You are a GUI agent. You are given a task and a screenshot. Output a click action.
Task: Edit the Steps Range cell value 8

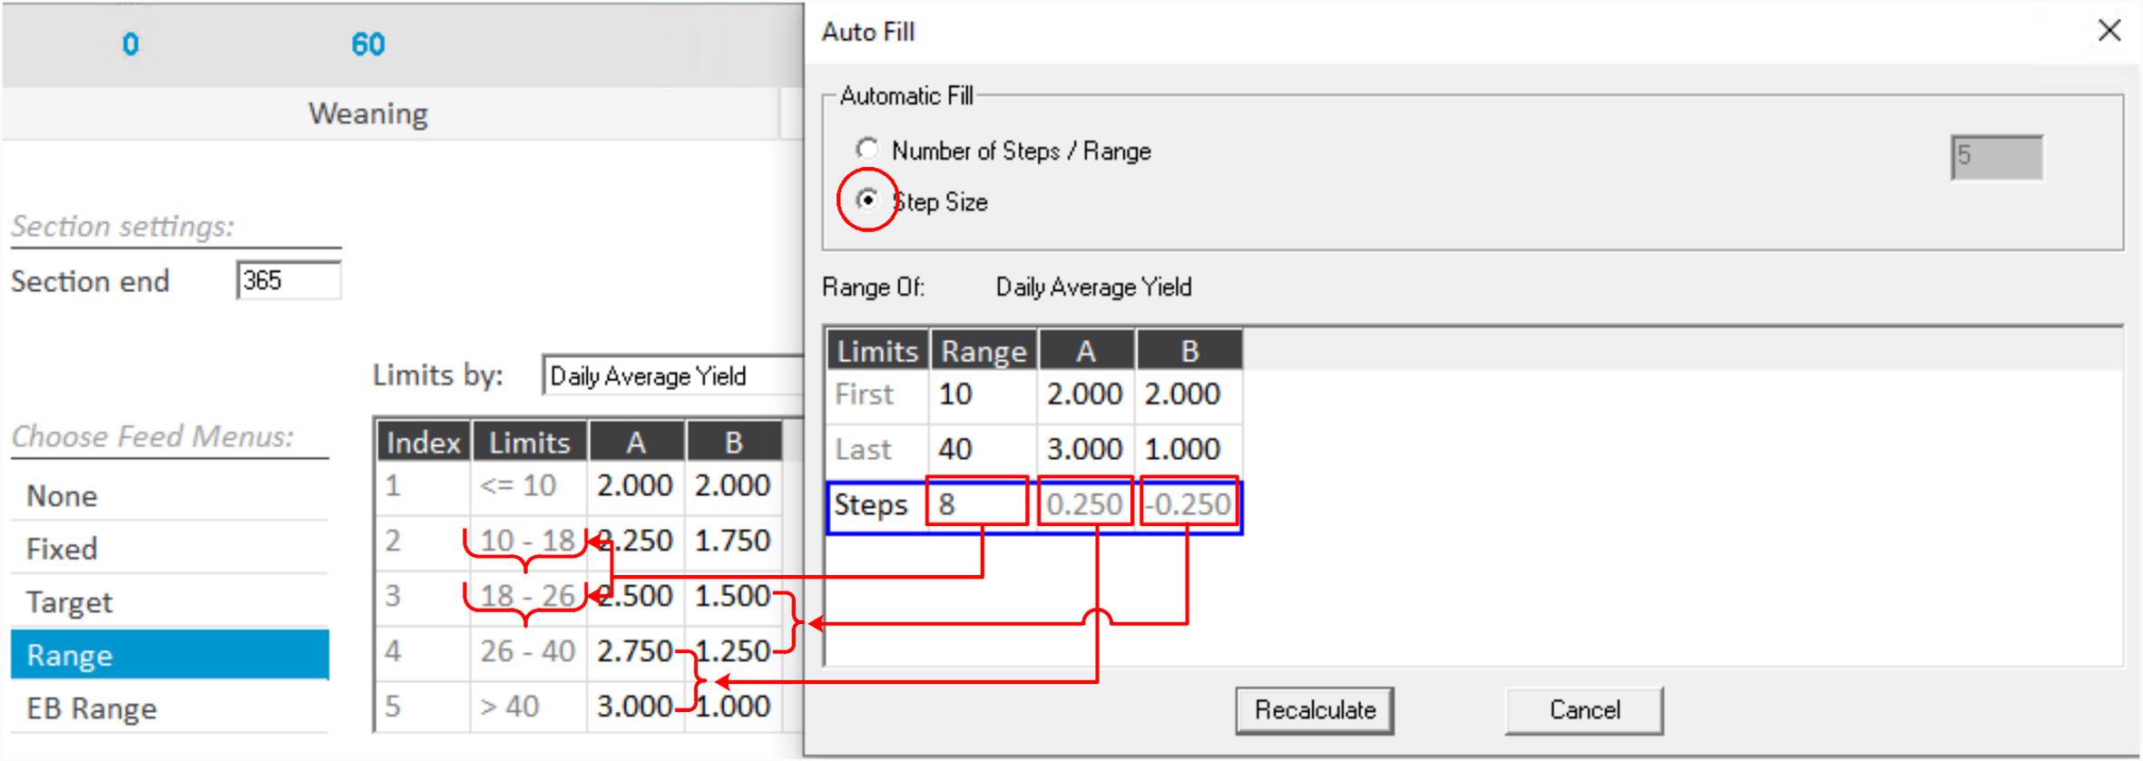[x=977, y=503]
